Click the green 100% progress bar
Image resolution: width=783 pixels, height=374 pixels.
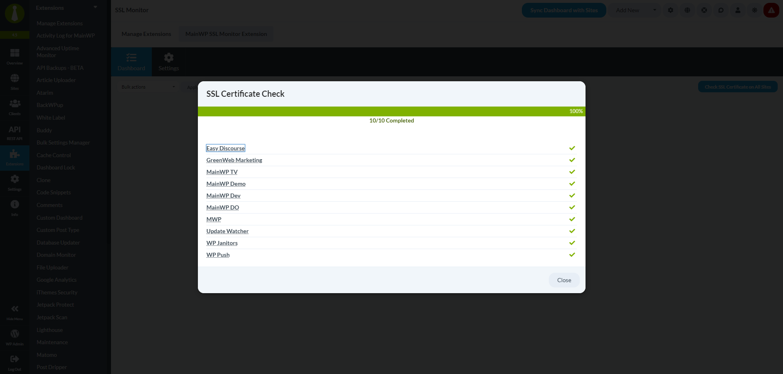(x=392, y=111)
